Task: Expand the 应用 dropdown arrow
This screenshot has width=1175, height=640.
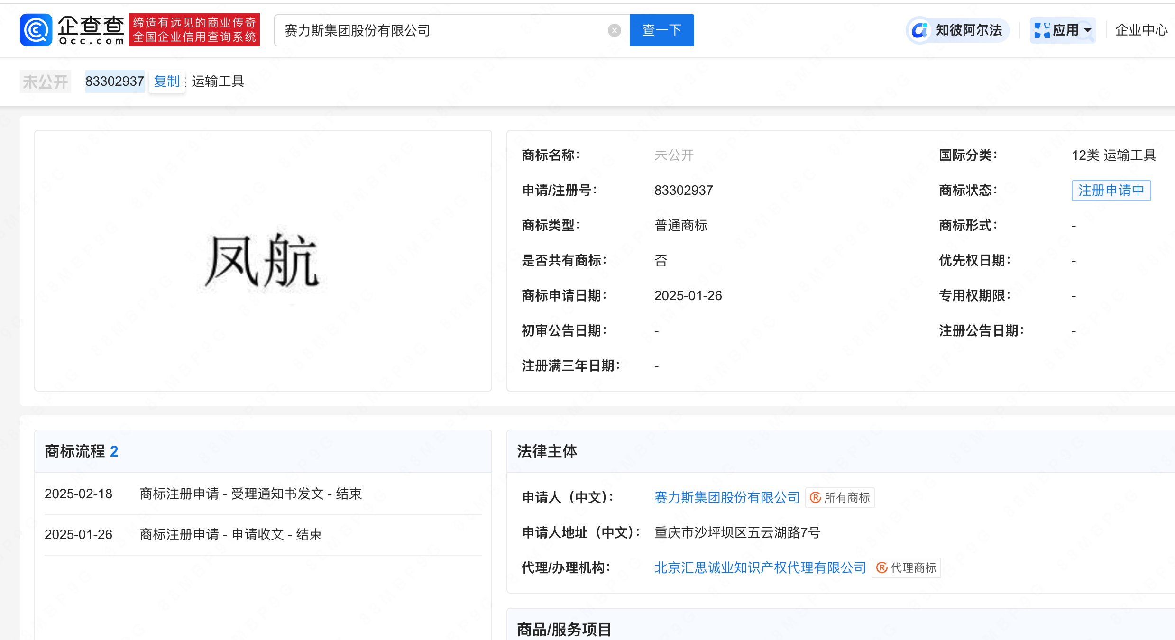Action: point(1088,30)
